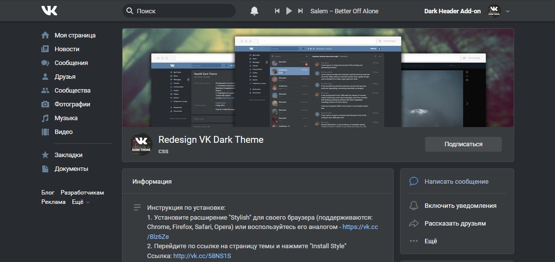Open Музыка in sidebar
This screenshot has width=555, height=262.
pos(66,118)
